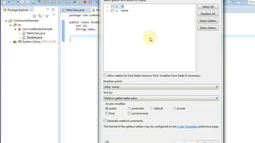This screenshot has height=143, width=255.
Task: Click the src source folder icon
Action: pyautogui.click(x=15, y=25)
